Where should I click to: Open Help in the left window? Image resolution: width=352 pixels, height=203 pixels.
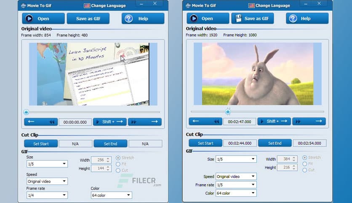[x=143, y=18]
